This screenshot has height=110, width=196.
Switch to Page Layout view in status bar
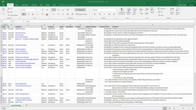(x=169, y=108)
